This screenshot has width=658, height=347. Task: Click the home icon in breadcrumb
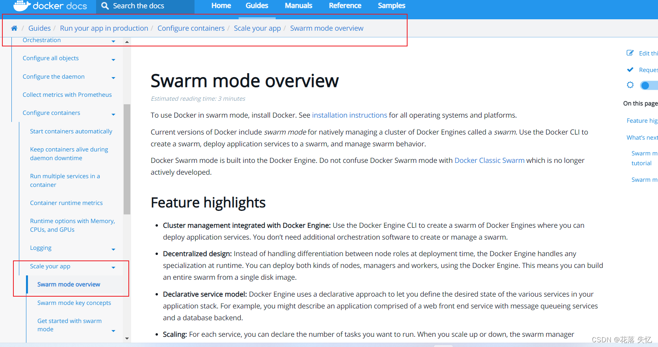pos(14,28)
